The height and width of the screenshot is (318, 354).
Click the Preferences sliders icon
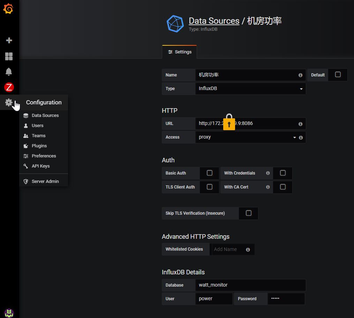click(x=26, y=156)
